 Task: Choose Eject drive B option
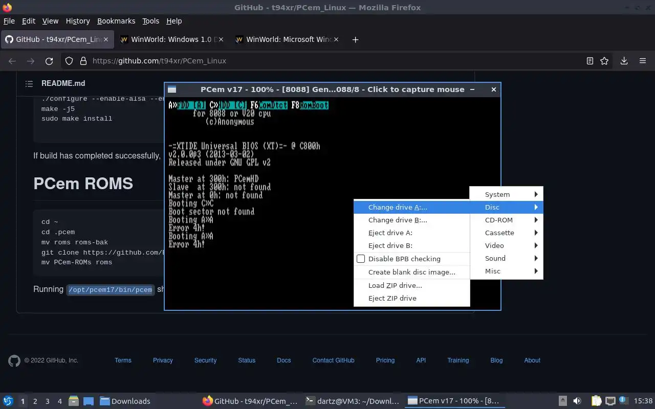412,245
